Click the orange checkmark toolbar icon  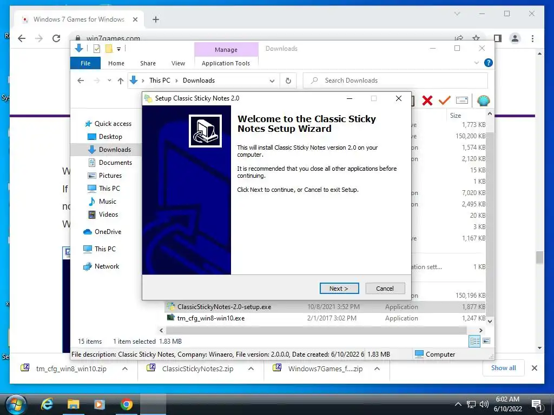(x=445, y=100)
